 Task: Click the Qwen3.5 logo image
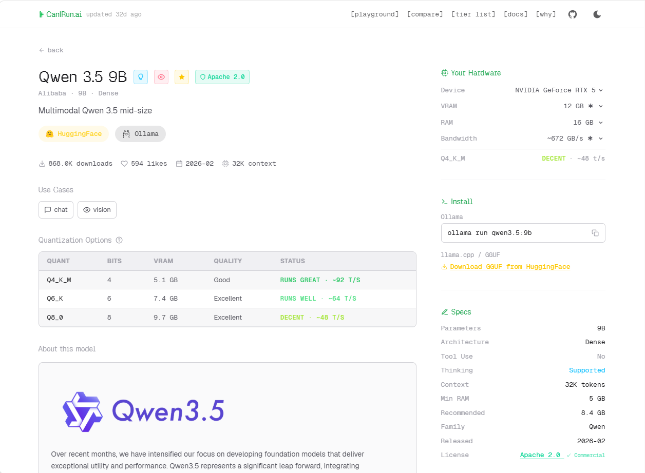coord(143,411)
